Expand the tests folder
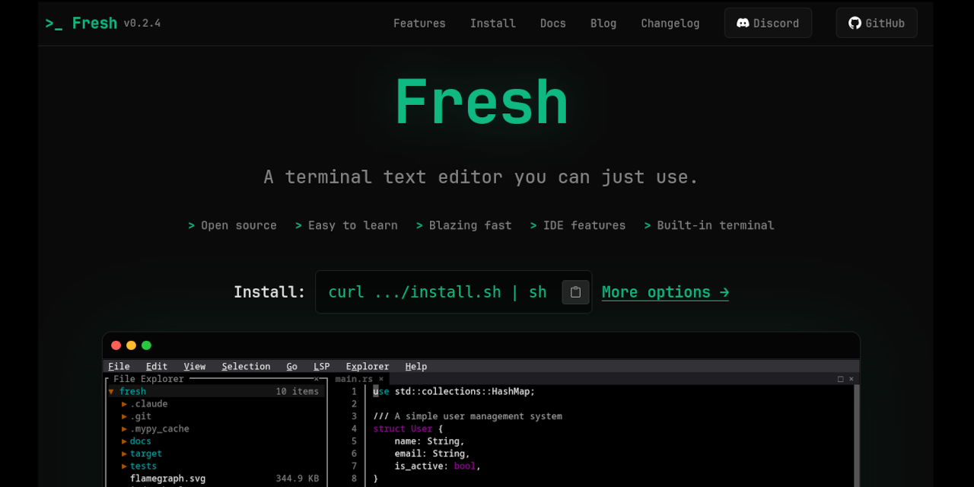The height and width of the screenshot is (487, 974). tap(125, 466)
